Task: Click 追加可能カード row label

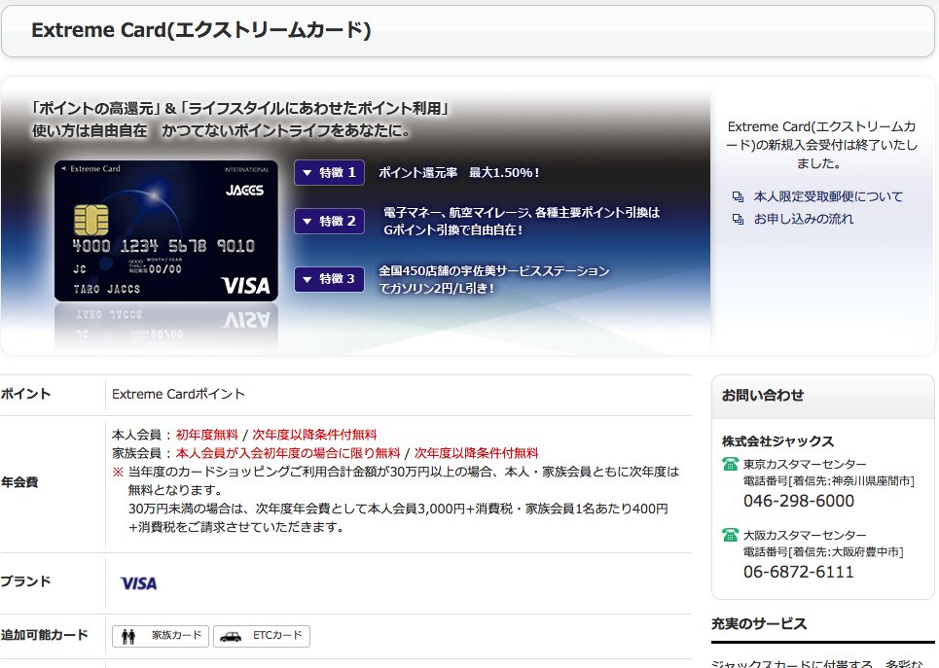Action: [45, 635]
